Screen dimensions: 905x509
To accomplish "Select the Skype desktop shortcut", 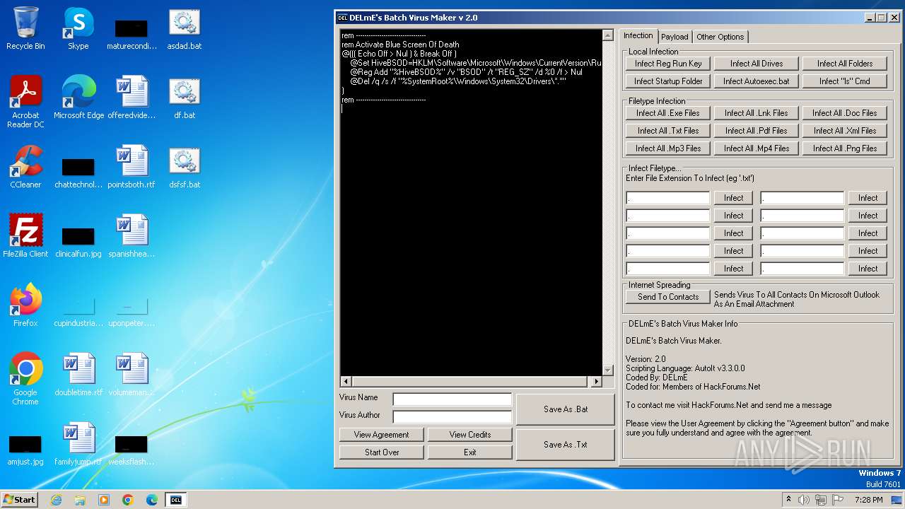I will click(78, 29).
